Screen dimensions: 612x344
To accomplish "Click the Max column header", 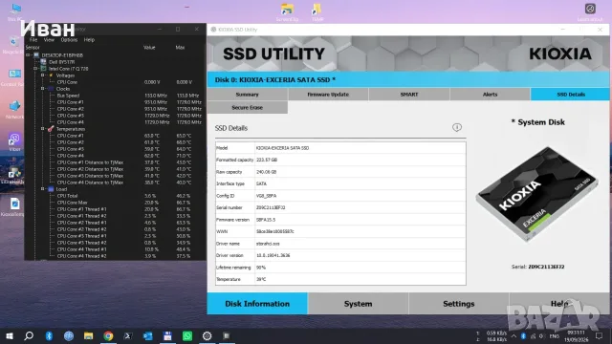I will pos(180,48).
